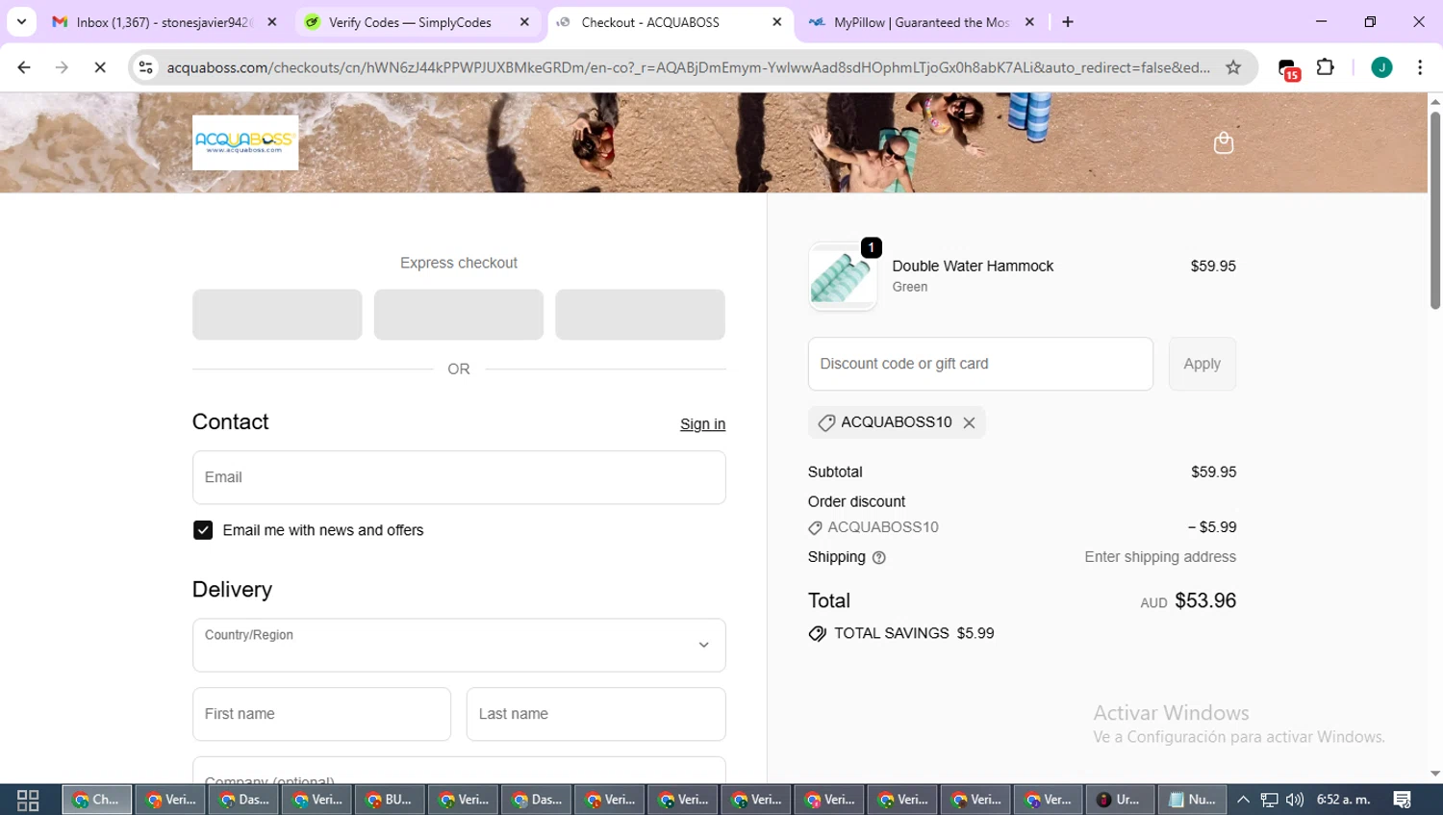Open Windows Task View
The width and height of the screenshot is (1443, 815).
[28, 800]
